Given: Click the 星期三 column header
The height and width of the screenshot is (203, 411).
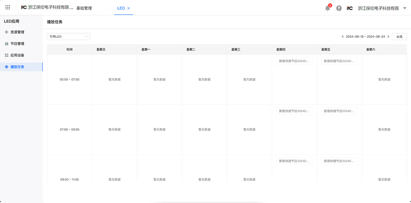Looking at the screenshot, I should 249,49.
